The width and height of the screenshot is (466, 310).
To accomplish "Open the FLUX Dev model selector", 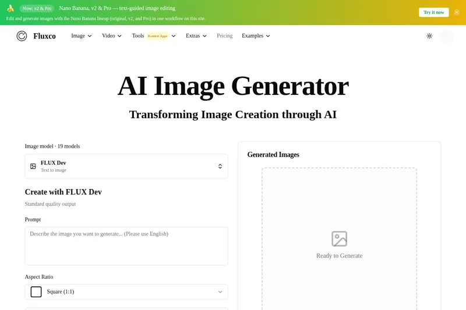I will [x=126, y=166].
